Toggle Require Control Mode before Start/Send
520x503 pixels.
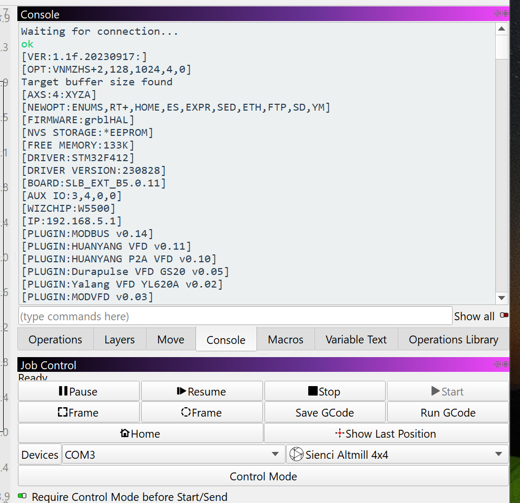click(x=22, y=496)
